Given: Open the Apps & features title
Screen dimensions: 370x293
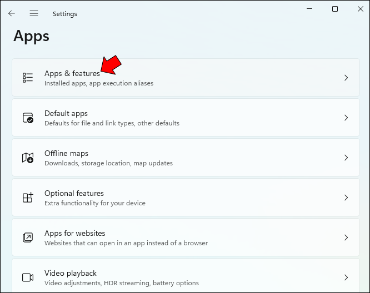Looking at the screenshot, I should (x=72, y=73).
